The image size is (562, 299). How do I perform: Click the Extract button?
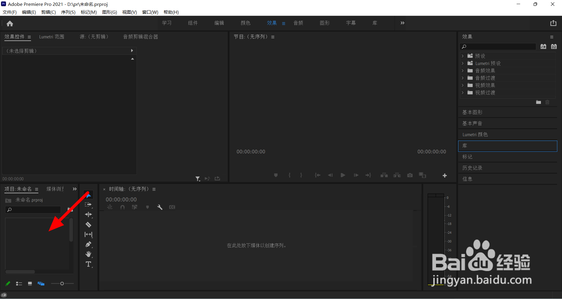pyautogui.click(x=397, y=175)
